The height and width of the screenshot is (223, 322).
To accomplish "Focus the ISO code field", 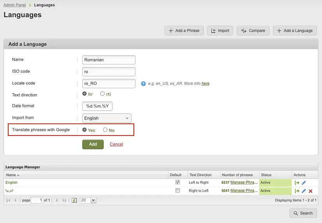I will 109,72.
